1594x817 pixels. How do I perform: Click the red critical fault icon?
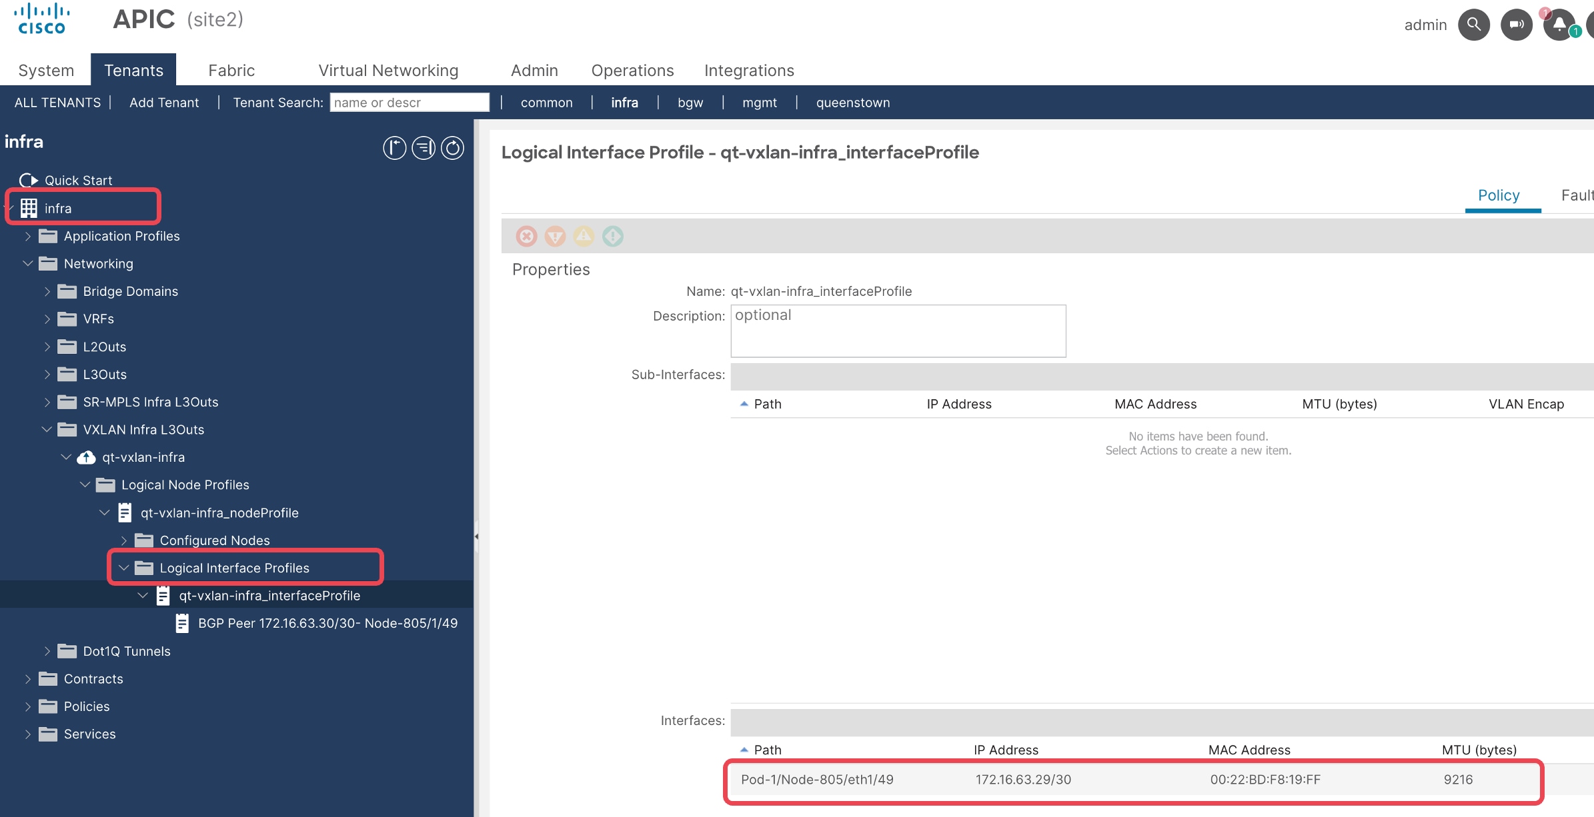tap(526, 236)
